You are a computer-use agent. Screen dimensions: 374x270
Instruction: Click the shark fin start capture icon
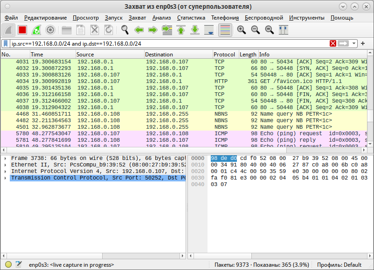(x=8, y=30)
